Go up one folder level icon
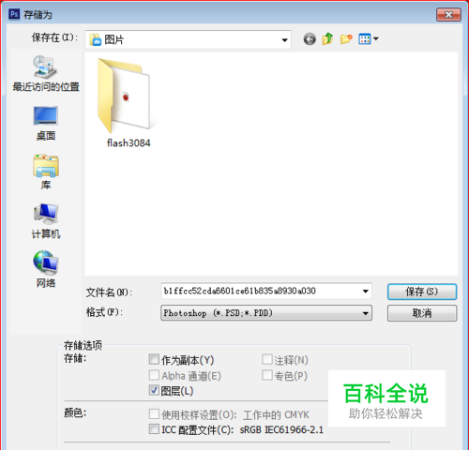This screenshot has height=450, width=469. tap(327, 39)
